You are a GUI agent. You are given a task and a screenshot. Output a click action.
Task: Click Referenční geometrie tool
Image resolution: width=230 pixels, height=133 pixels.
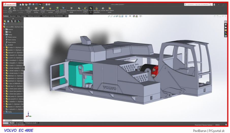tap(63, 10)
